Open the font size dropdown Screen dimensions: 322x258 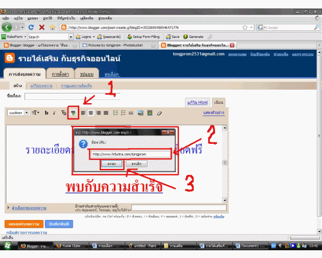coord(35,113)
